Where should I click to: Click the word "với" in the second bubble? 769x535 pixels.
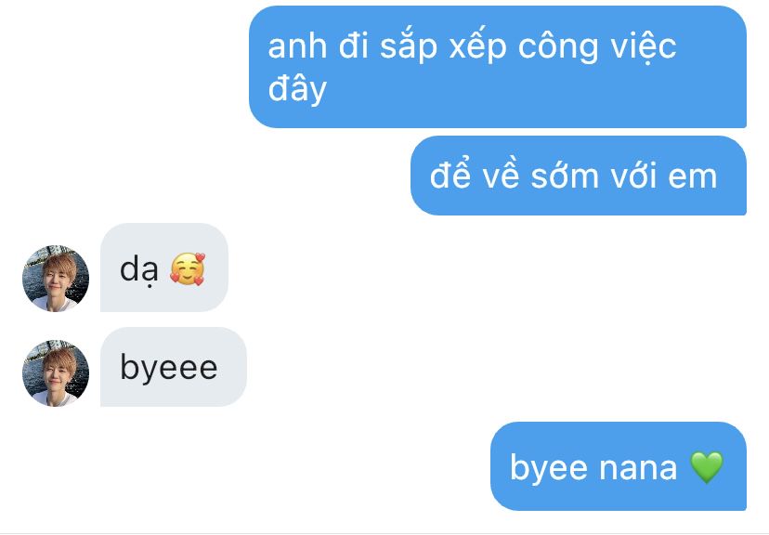(x=633, y=176)
